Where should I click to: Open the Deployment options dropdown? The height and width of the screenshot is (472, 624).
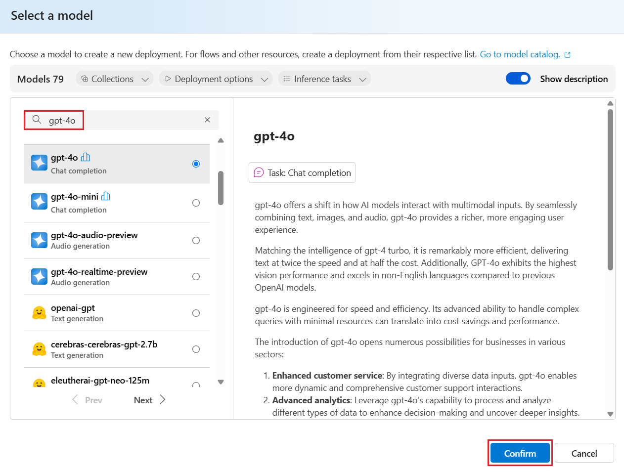click(216, 78)
